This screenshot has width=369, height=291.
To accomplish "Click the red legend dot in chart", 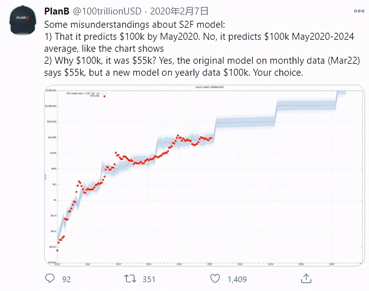I will [104, 96].
